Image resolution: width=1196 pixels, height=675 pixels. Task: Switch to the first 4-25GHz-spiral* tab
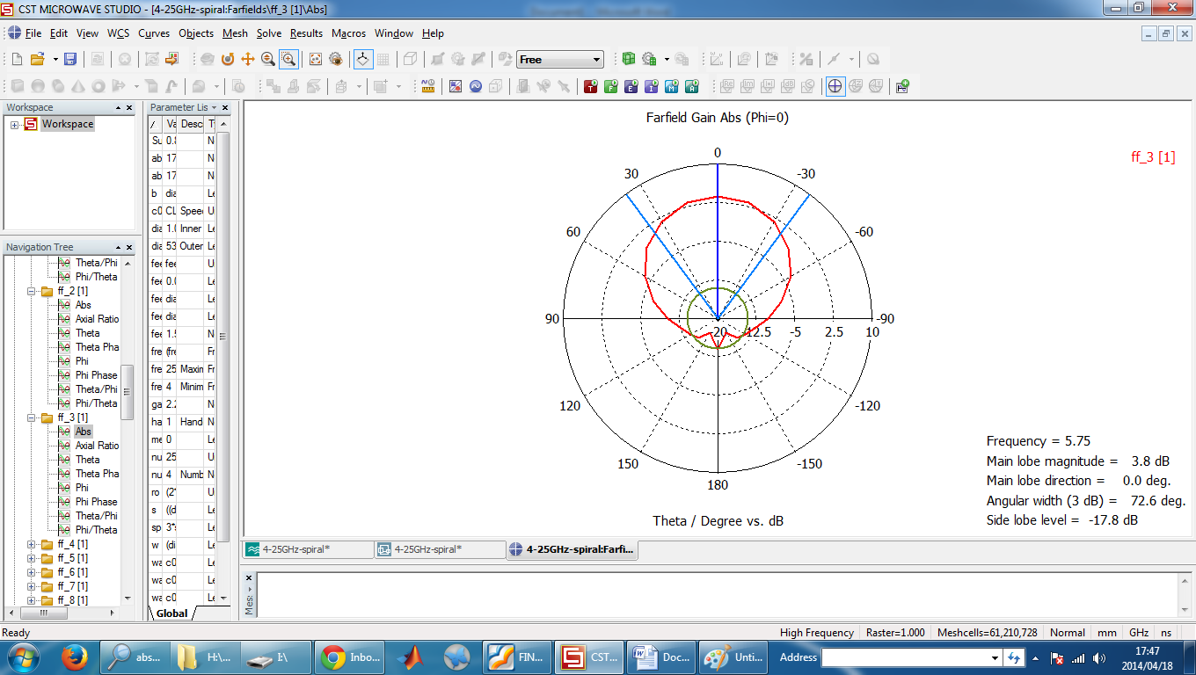click(x=309, y=549)
